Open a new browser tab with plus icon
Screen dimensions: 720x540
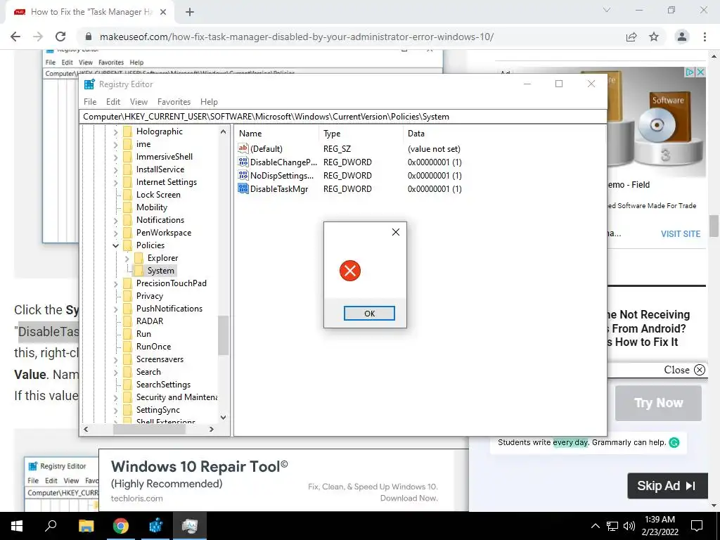click(190, 12)
